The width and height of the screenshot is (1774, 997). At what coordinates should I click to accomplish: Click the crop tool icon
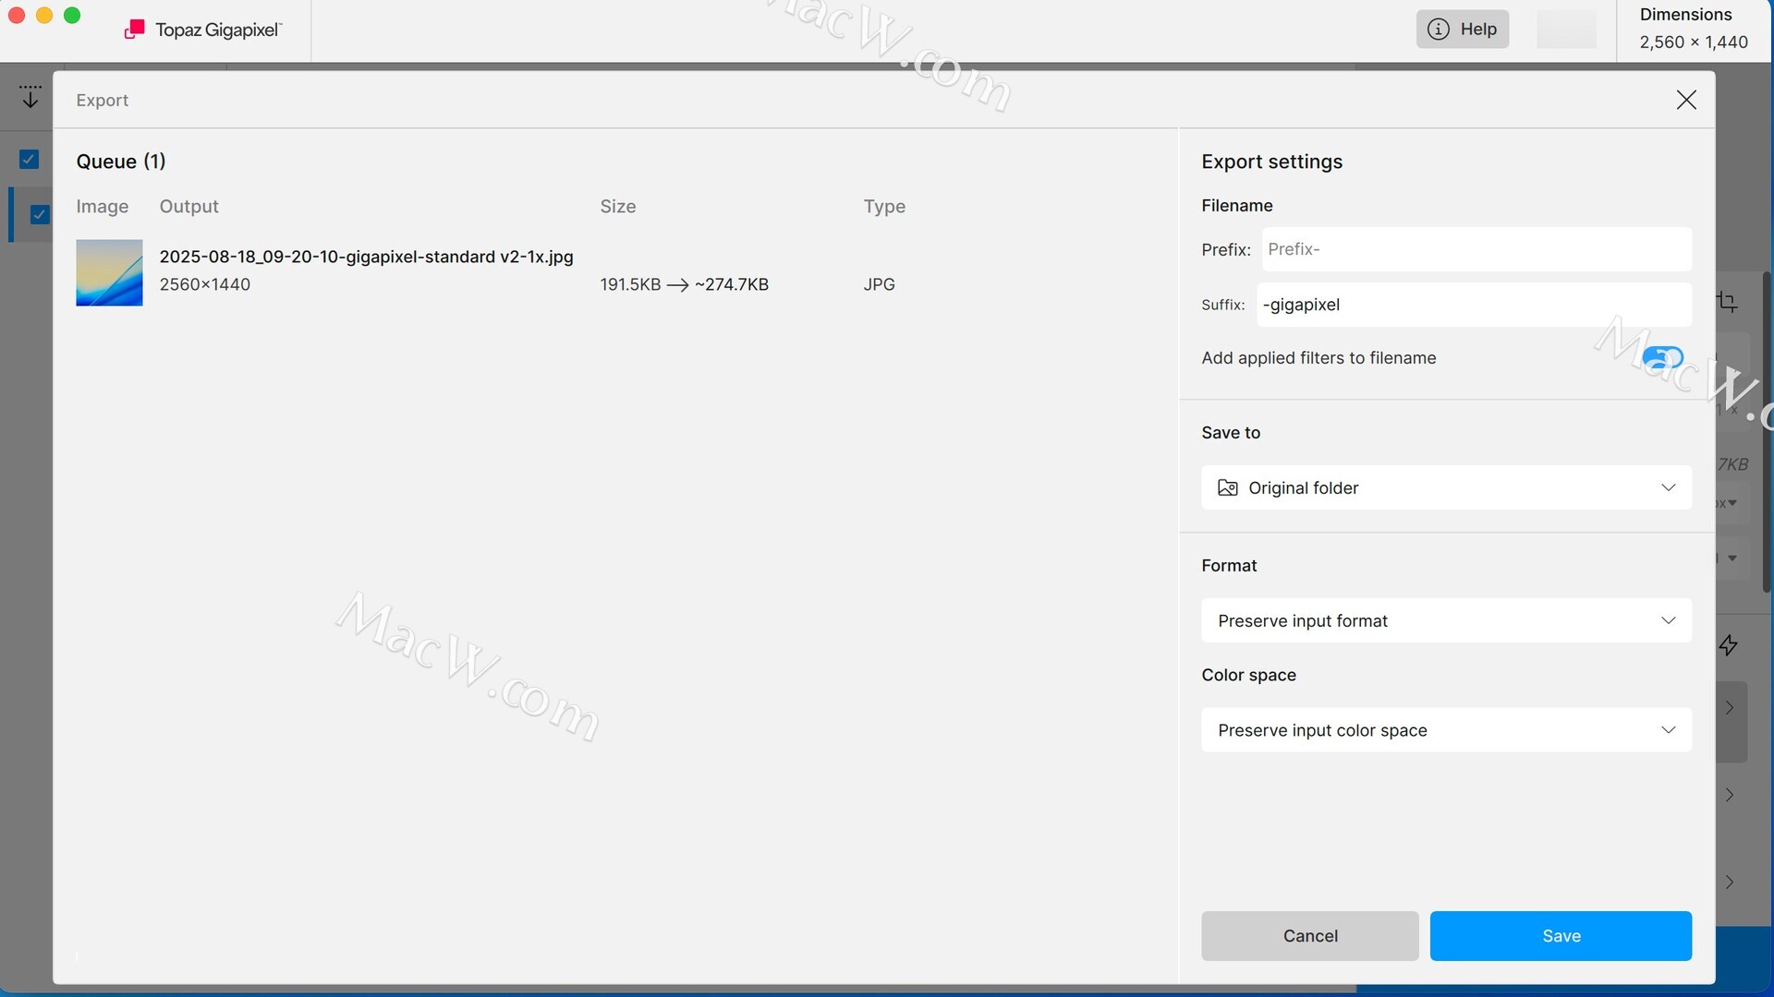click(1727, 302)
